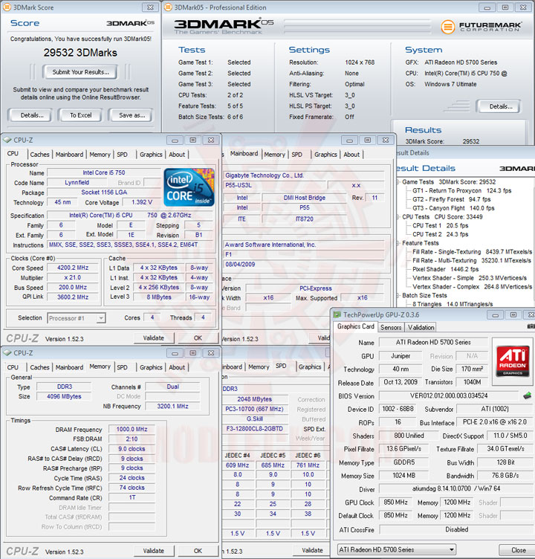The image size is (535, 559).
Task: Open the Processor #1 selection dropdown
Action: click(101, 318)
